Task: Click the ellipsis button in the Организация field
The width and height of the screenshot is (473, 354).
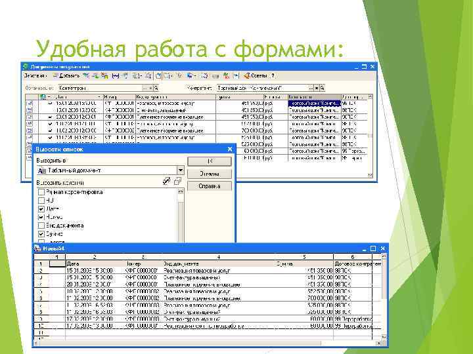Action: 145,88
